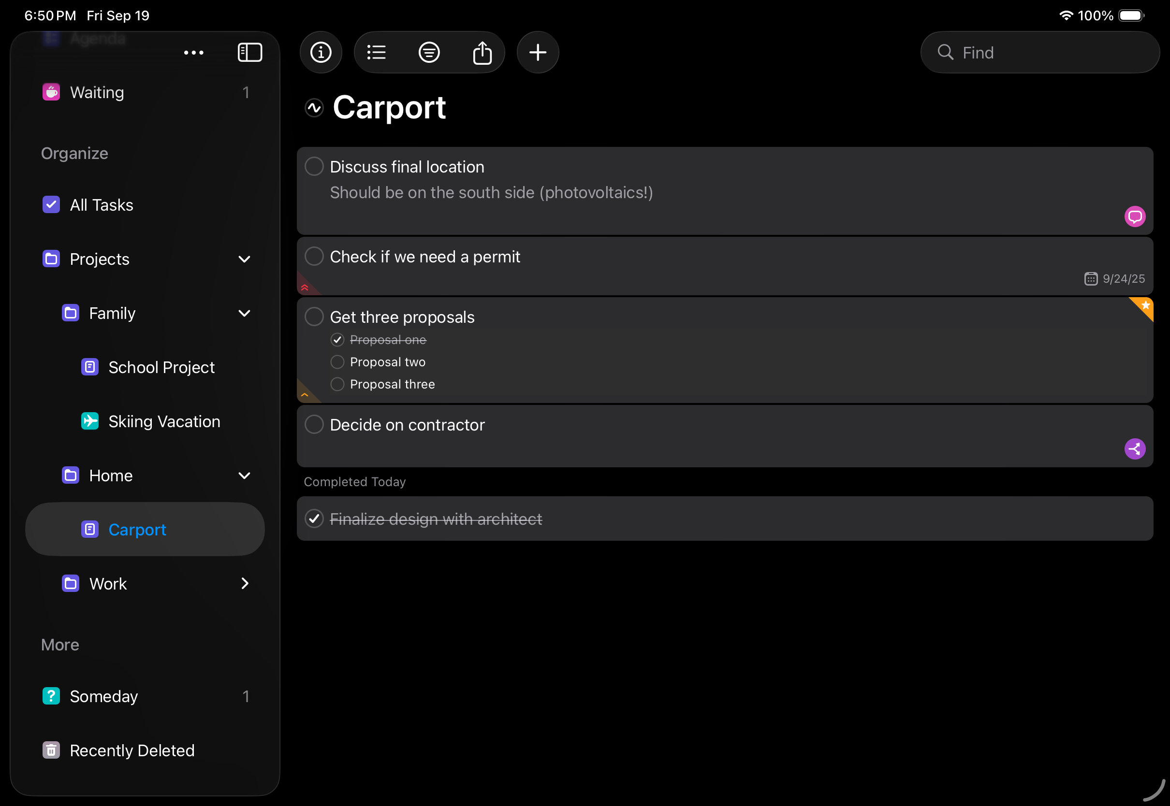Add a new task with plus button
Viewport: 1170px width, 806px height.
click(x=538, y=53)
